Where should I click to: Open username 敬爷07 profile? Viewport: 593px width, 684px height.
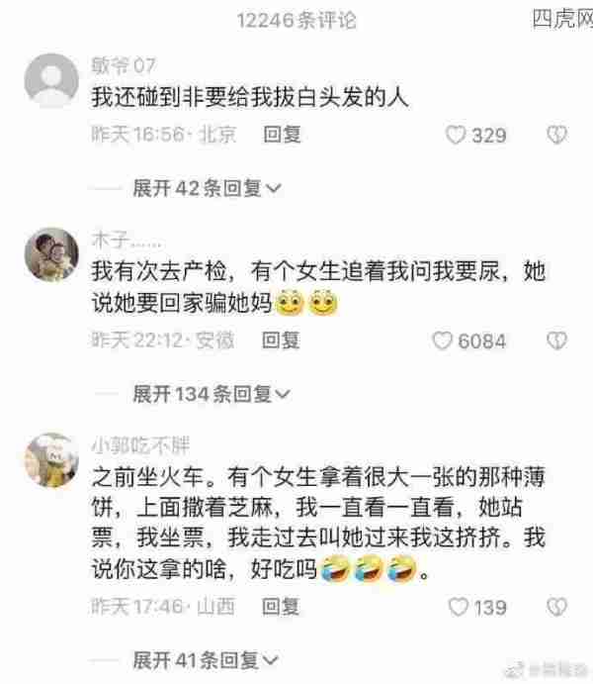[x=124, y=66]
